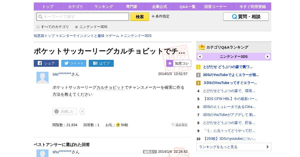Expand the 条件指定 search options
The width and height of the screenshot is (300, 157).
[160, 16]
